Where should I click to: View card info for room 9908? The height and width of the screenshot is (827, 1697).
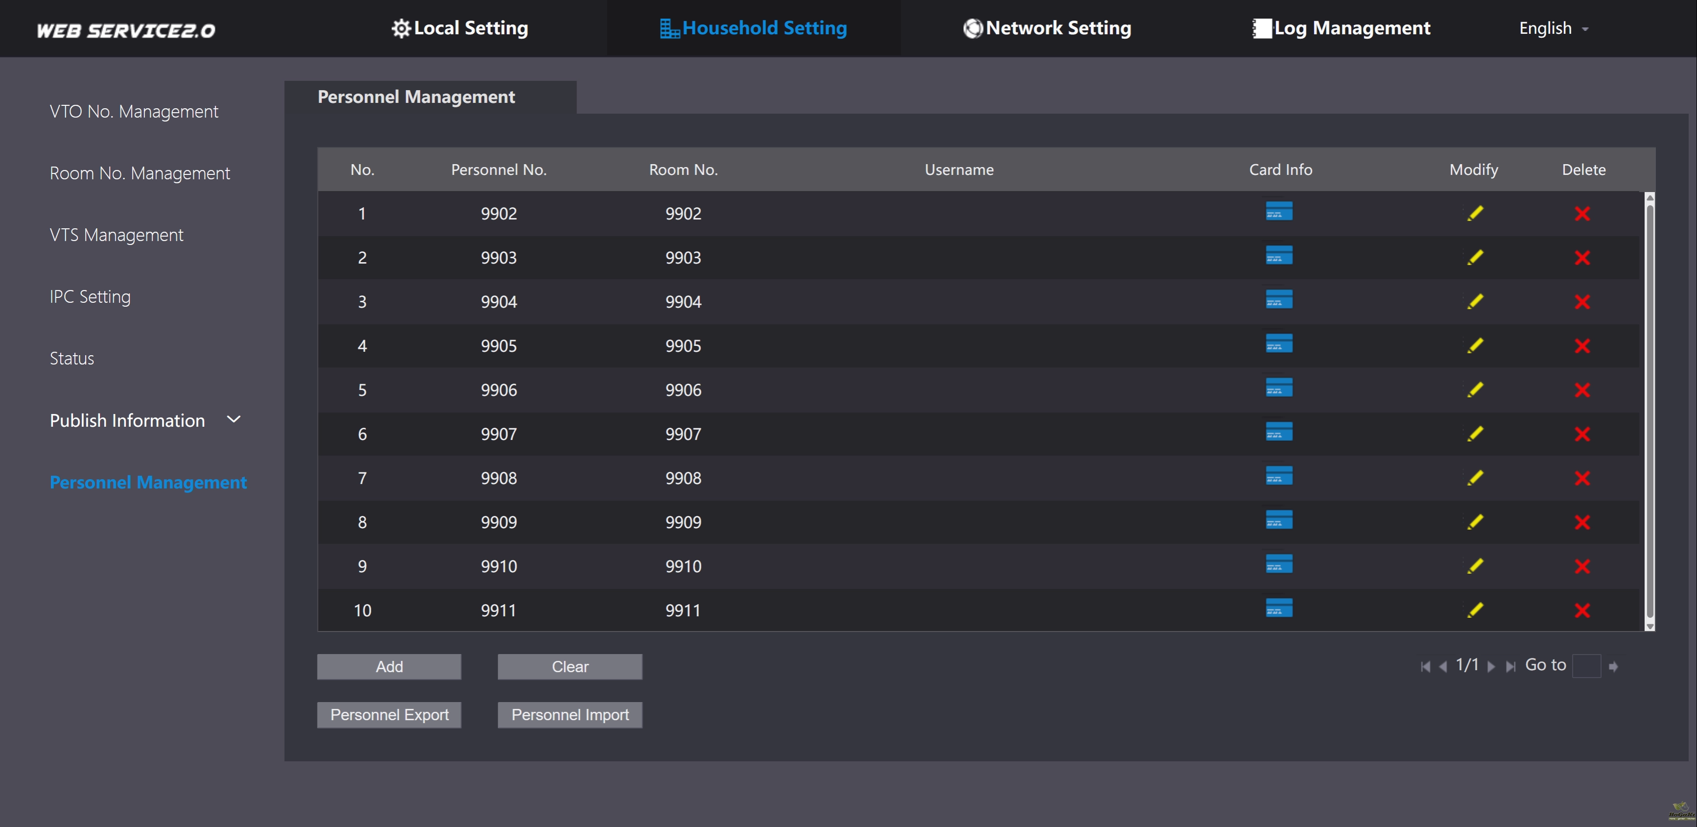(x=1279, y=476)
